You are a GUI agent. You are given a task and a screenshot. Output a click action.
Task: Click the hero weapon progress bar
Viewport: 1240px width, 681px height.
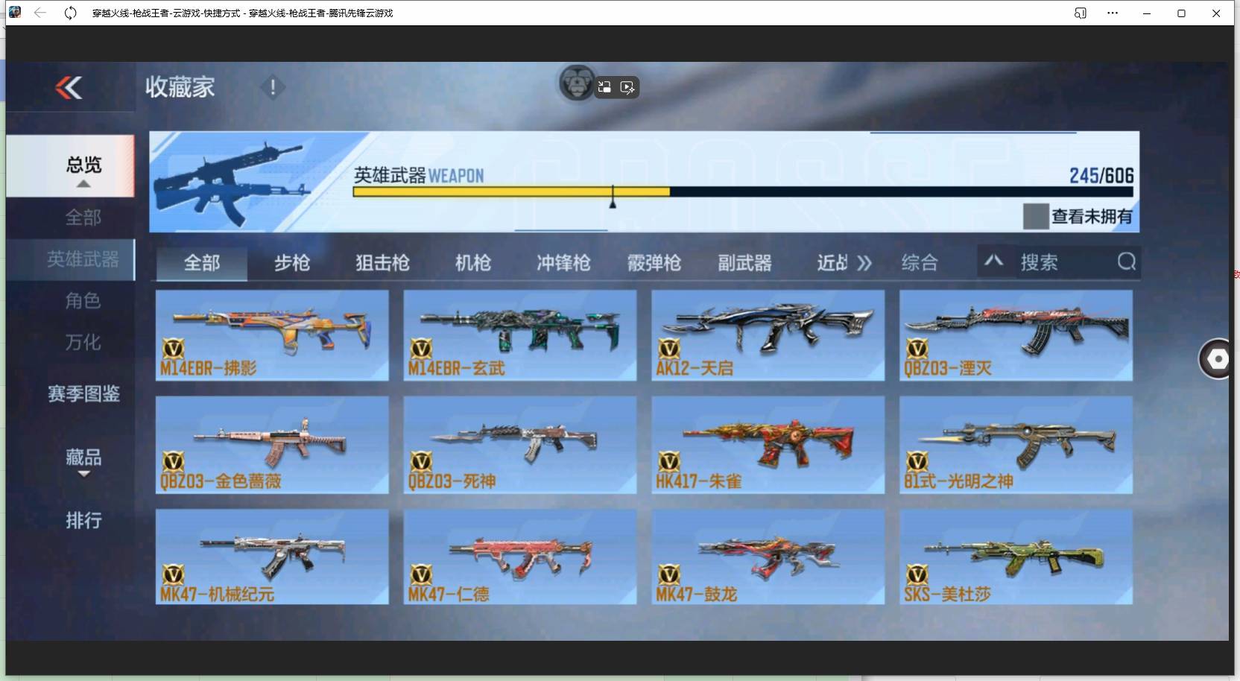[743, 192]
